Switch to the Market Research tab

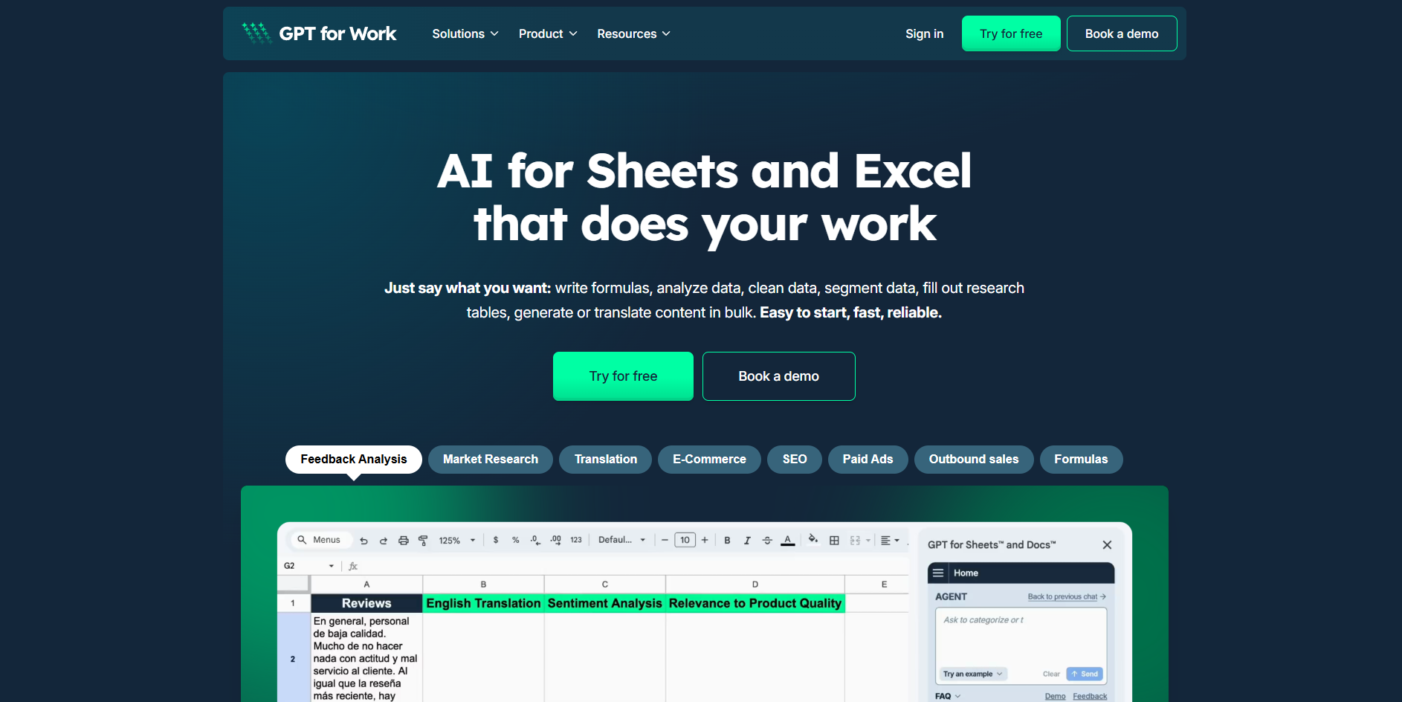pyautogui.click(x=490, y=460)
